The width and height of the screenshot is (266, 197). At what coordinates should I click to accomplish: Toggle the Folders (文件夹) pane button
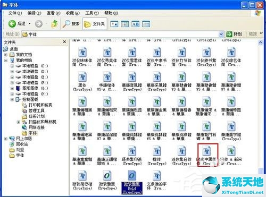[x=95, y=24]
